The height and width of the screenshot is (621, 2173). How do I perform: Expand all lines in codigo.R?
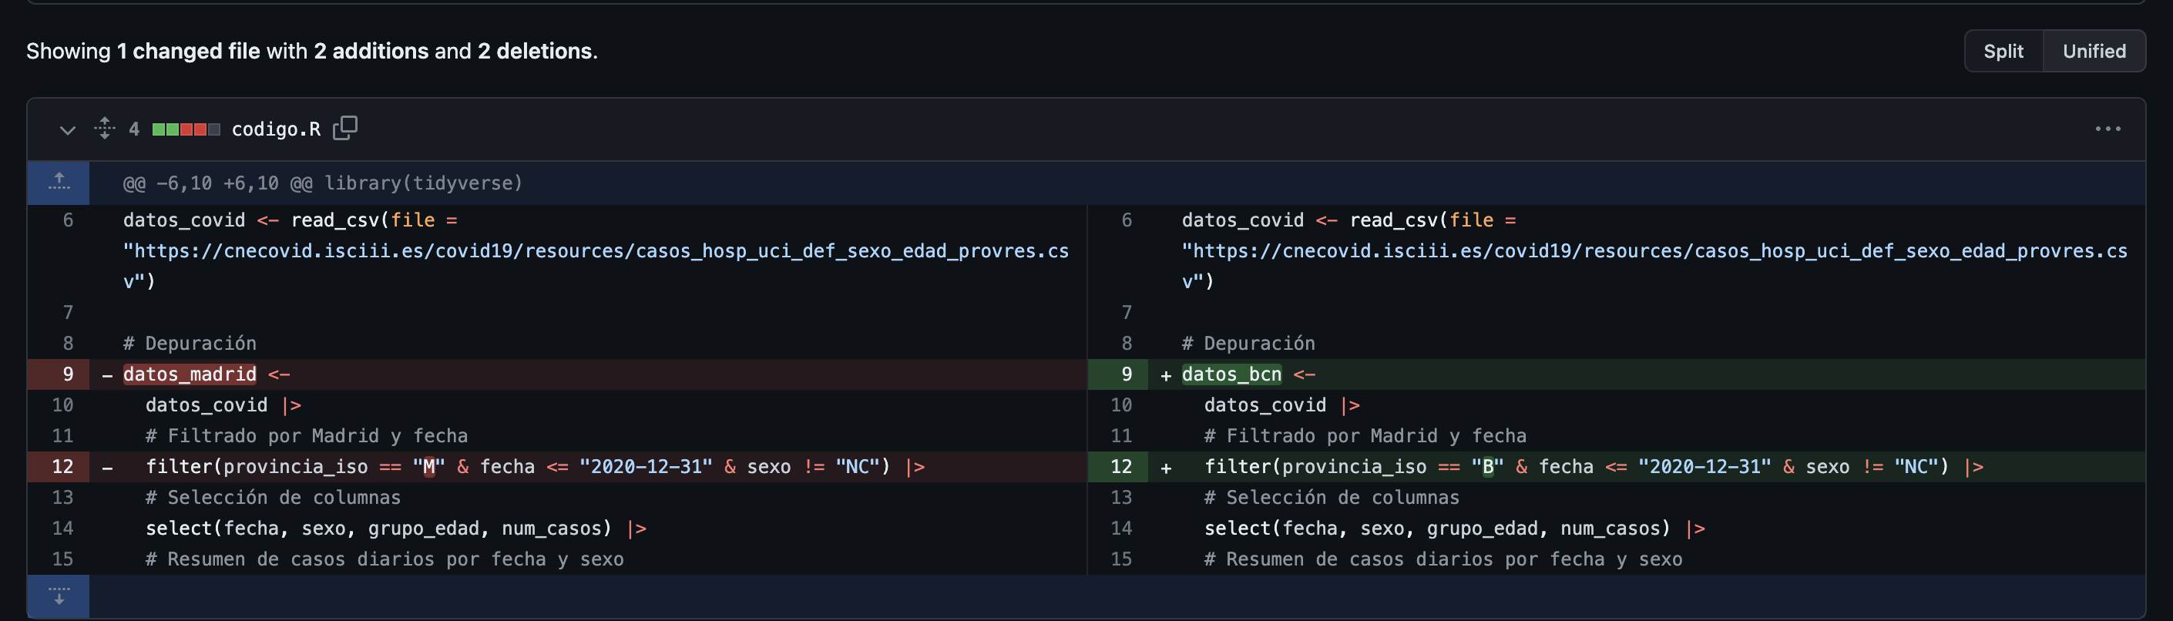coord(105,128)
